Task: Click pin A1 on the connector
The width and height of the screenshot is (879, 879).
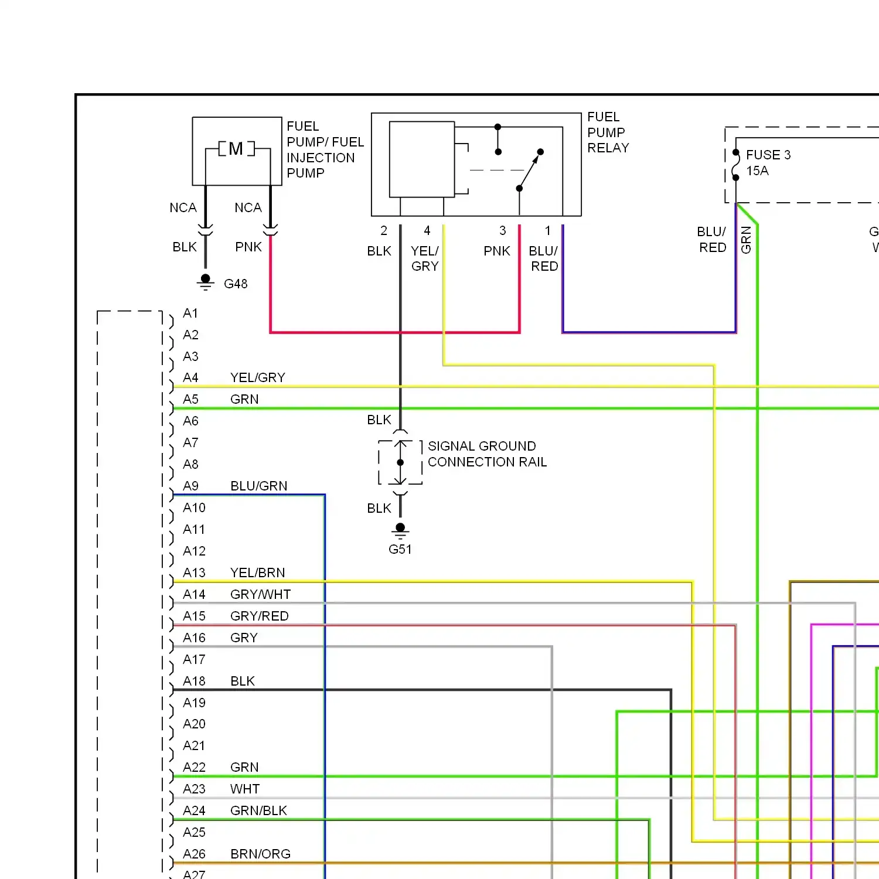Action: (x=190, y=313)
